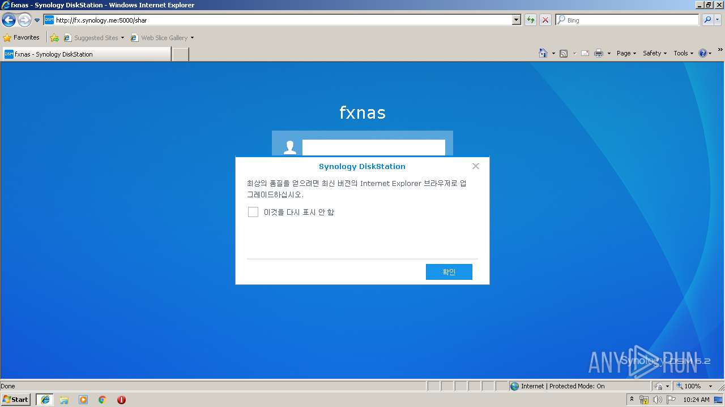Click the Home icon in command bar
This screenshot has width=725, height=407.
coord(543,53)
